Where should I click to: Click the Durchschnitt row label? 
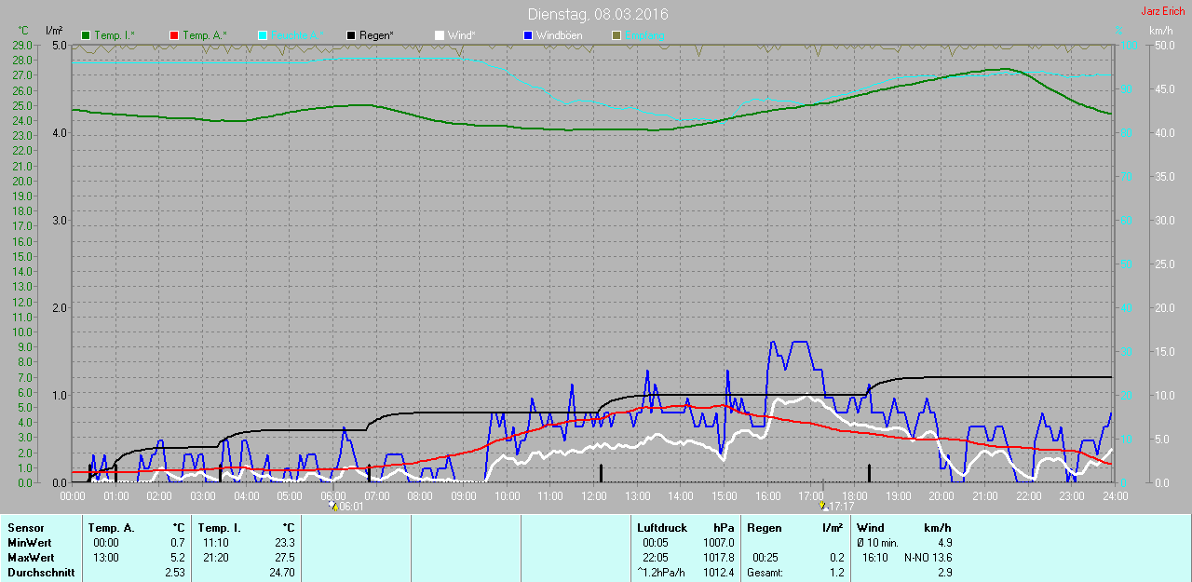click(40, 573)
